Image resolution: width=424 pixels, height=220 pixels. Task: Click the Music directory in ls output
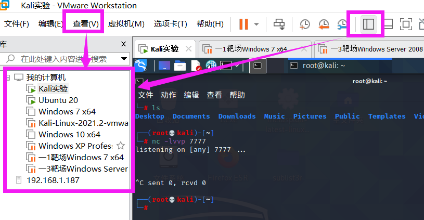tap(274, 117)
